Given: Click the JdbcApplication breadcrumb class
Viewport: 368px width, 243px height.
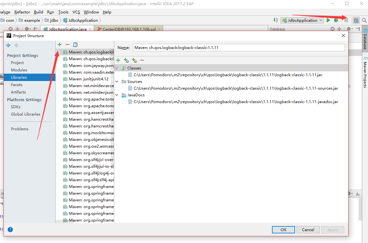Looking at the screenshot, I should 80,20.
